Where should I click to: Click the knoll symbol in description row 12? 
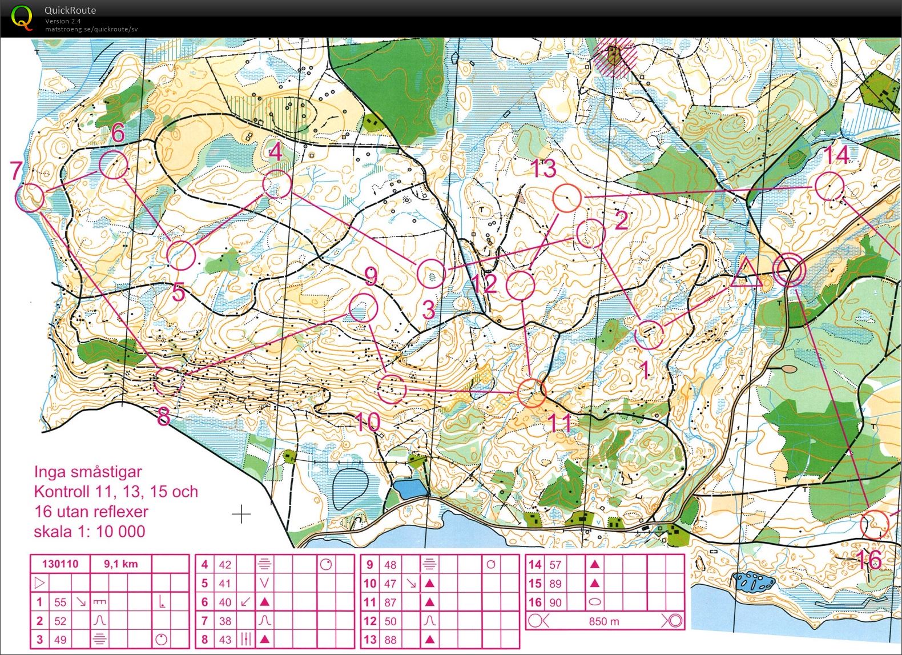pyautogui.click(x=430, y=621)
